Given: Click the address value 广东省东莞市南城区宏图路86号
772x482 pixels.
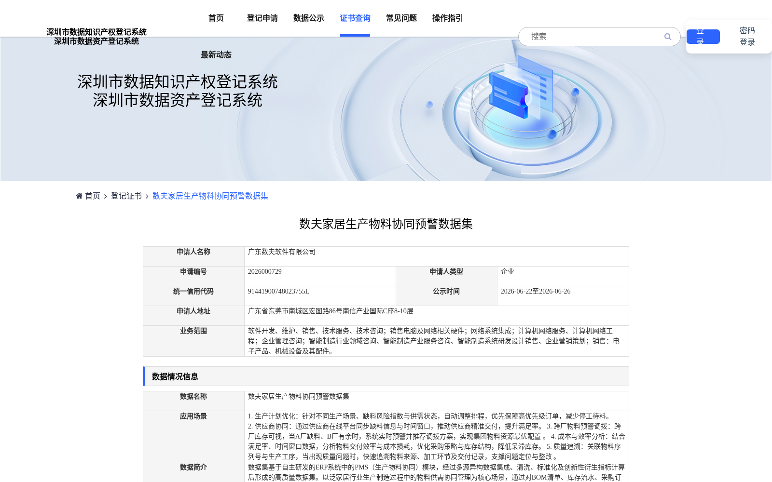Looking at the screenshot, I should [331, 311].
